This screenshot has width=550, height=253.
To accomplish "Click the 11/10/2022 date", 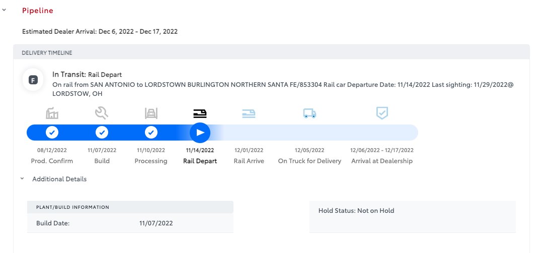I will click(x=151, y=150).
